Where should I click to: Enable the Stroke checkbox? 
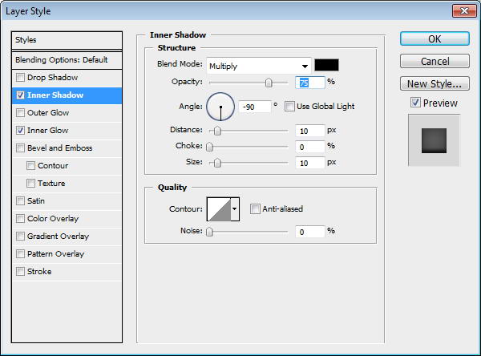point(20,272)
